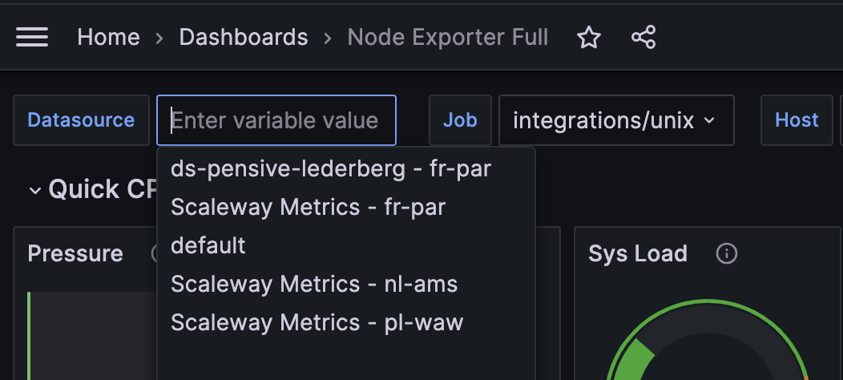The image size is (843, 380).
Task: Click the Job variable label
Action: pyautogui.click(x=460, y=120)
